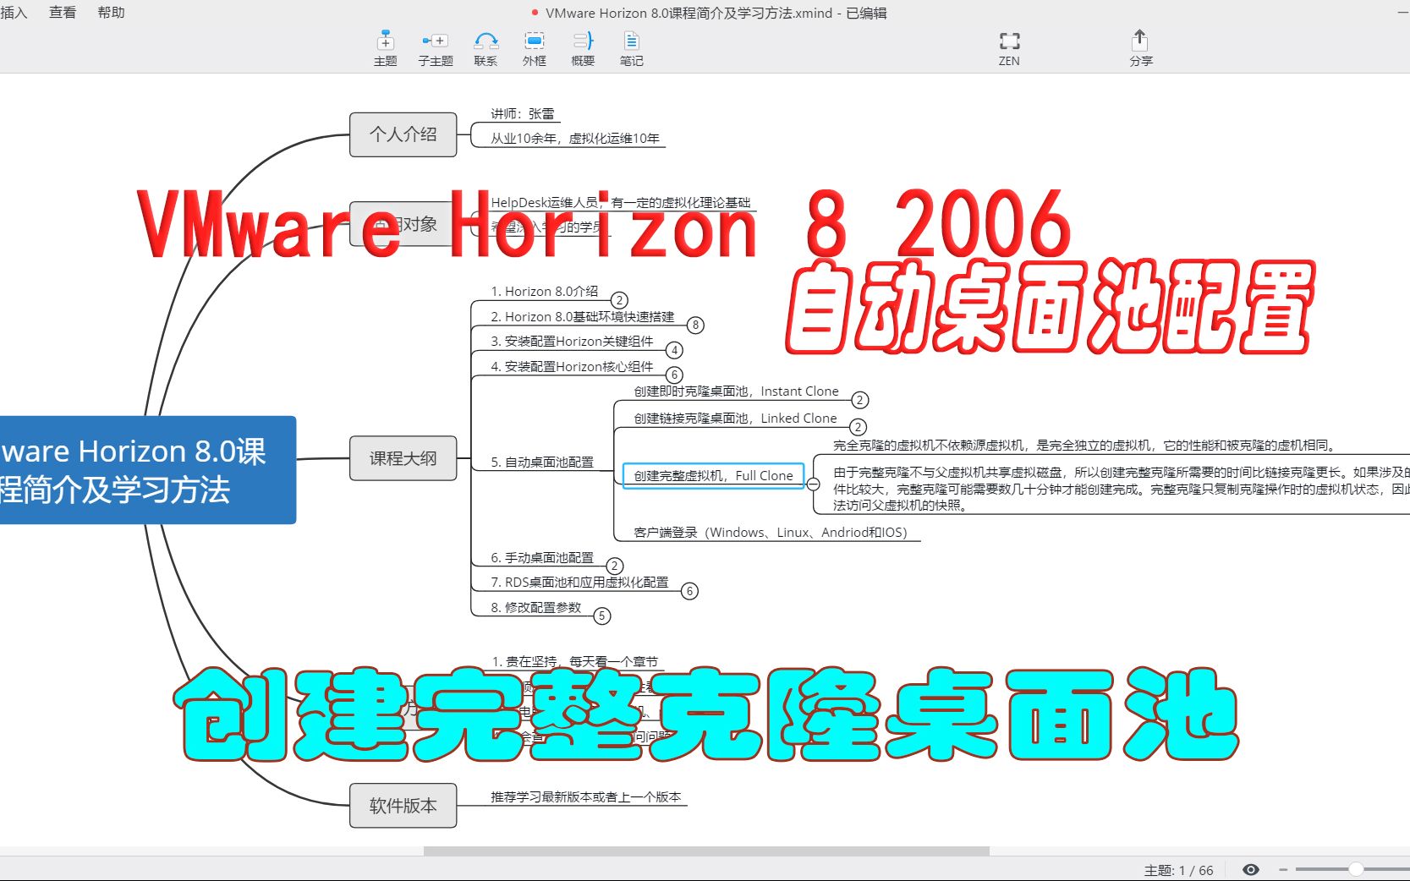
Task: Click the 主题 (Topic) toolbar icon
Action: [x=385, y=48]
